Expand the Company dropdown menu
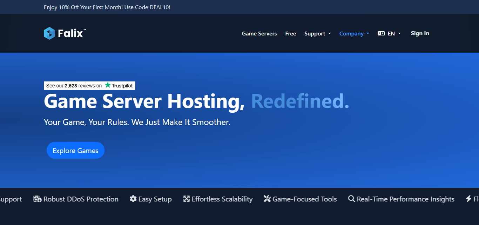479x225 pixels. pos(354,34)
